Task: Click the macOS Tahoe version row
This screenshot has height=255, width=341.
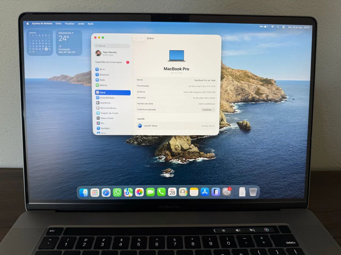Action: (x=176, y=126)
